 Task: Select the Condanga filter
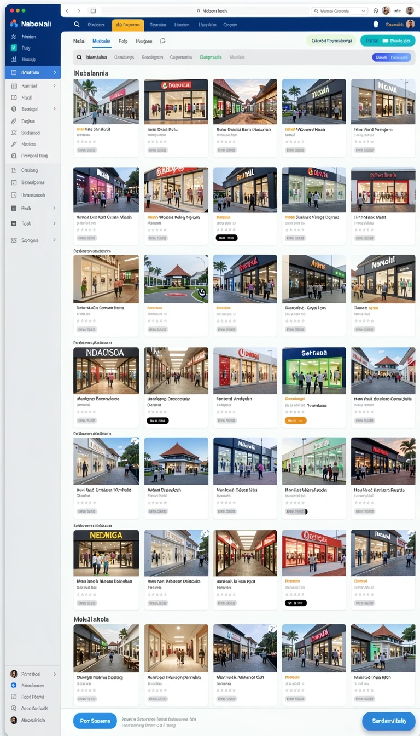click(x=124, y=57)
